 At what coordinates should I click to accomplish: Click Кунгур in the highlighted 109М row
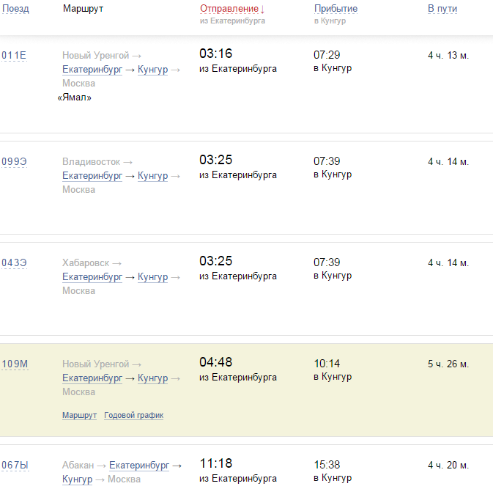point(153,378)
